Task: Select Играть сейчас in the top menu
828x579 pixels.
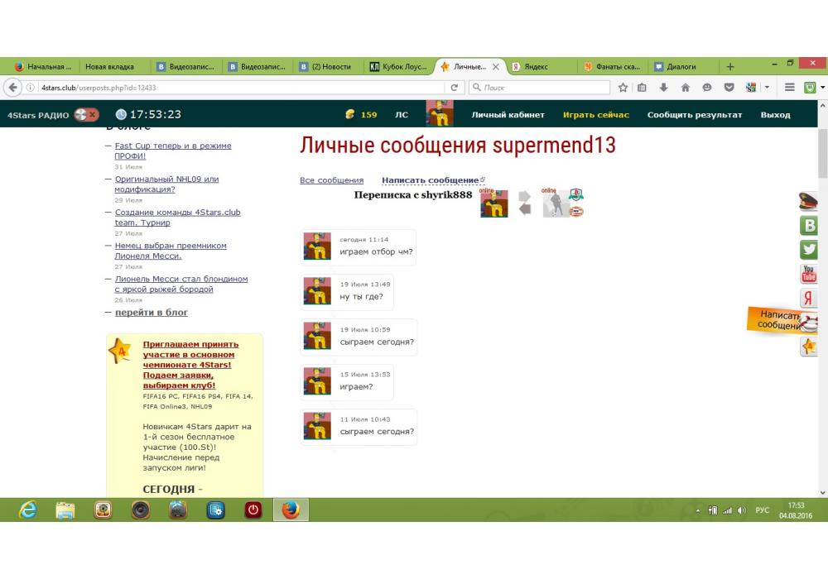Action: [595, 114]
